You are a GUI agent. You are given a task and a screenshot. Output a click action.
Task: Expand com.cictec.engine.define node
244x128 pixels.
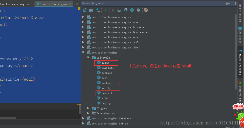click(83, 123)
